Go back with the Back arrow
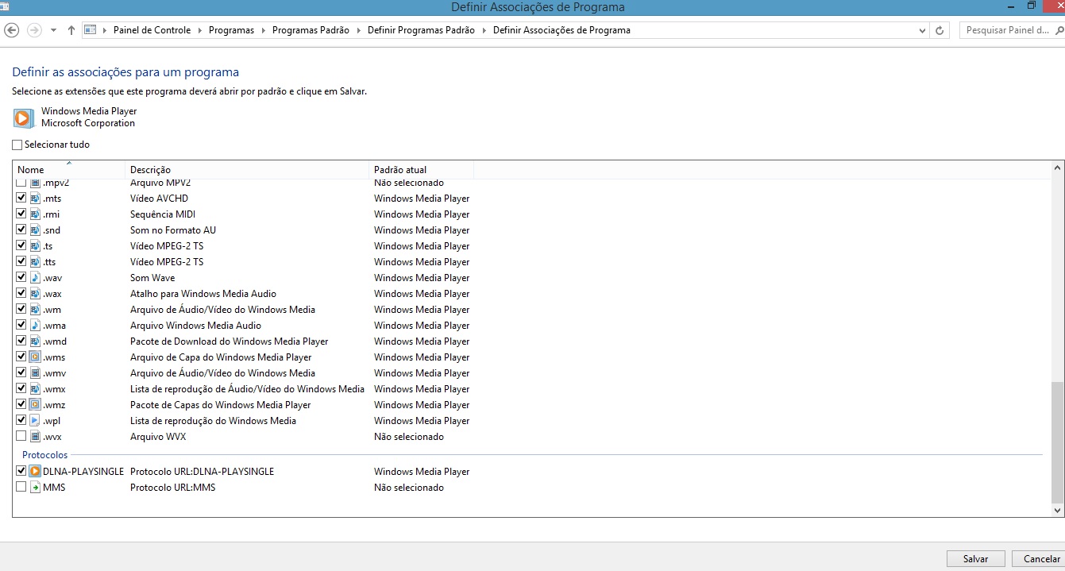 point(12,30)
